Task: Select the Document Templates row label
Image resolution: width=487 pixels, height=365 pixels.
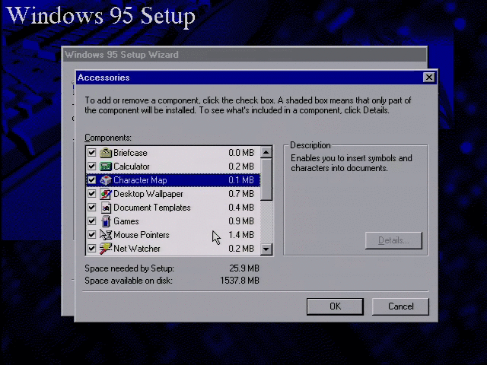Action: (x=152, y=208)
